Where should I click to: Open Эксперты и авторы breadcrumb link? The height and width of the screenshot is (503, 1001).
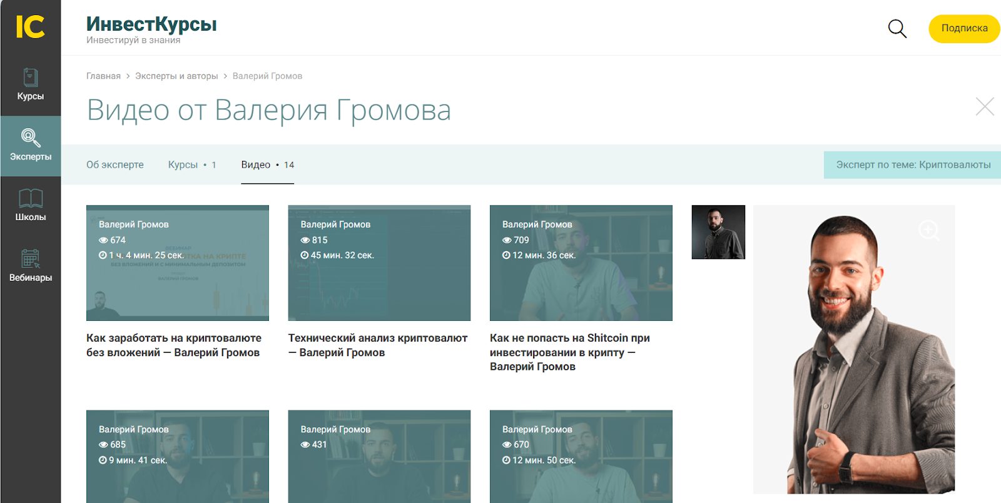[176, 76]
